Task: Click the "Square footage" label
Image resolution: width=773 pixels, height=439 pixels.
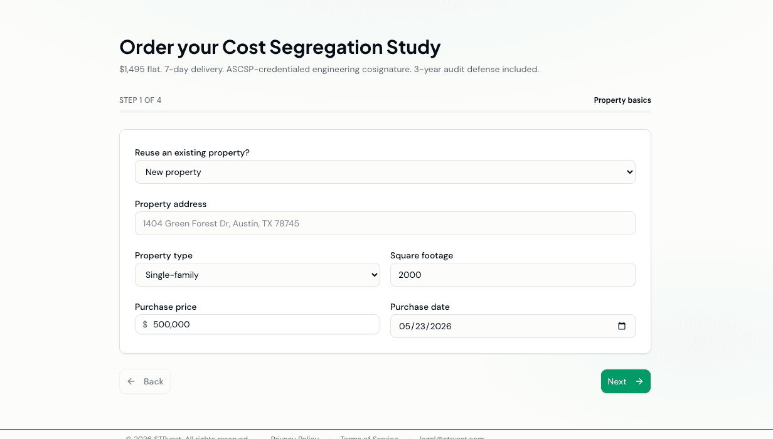Action: (x=422, y=255)
